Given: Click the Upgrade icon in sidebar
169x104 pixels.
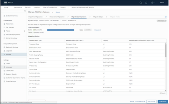Looking at the screenshot, I should point(4,51).
